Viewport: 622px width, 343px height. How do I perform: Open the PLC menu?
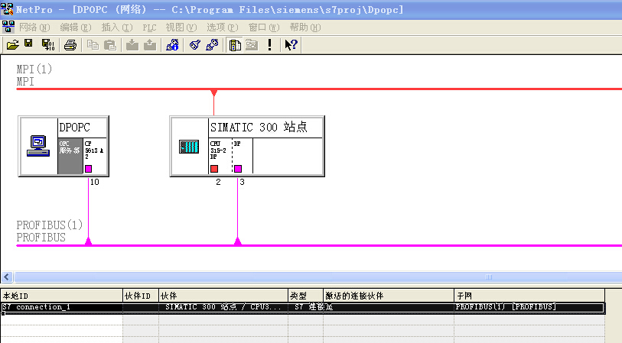[149, 28]
